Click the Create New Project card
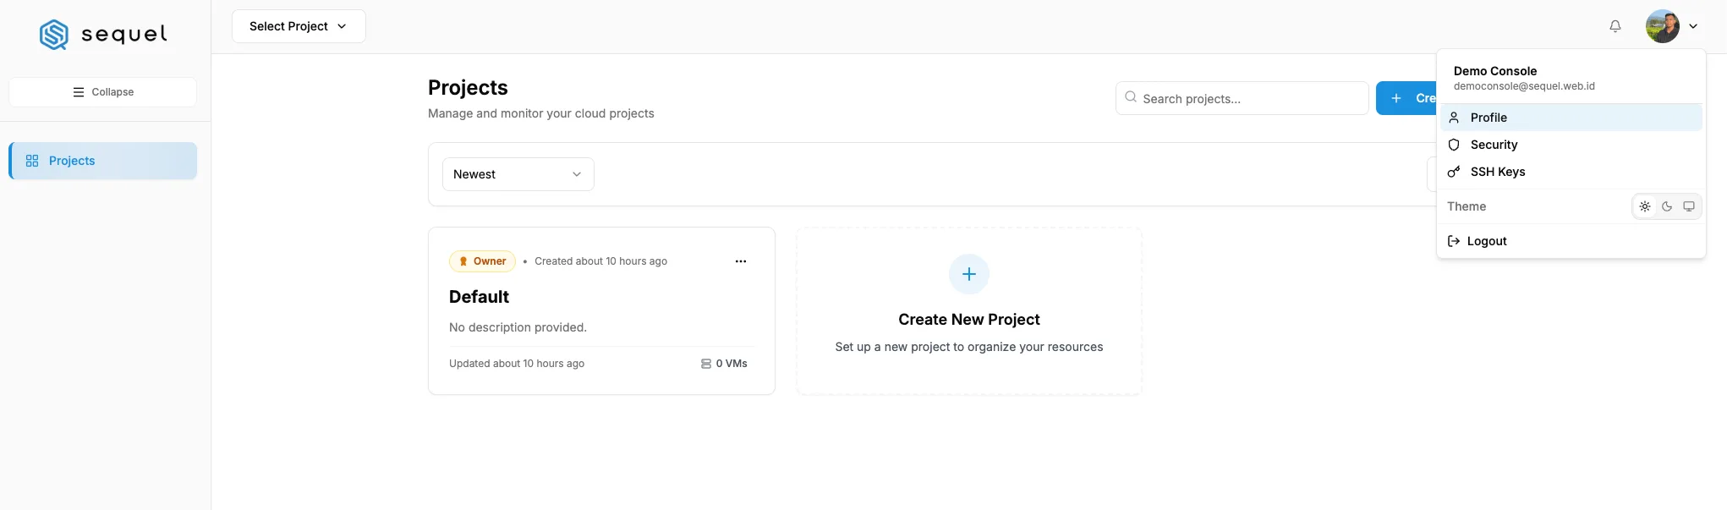 pos(969,310)
